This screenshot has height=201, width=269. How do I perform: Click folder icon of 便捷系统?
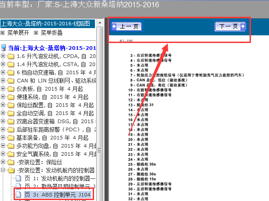click(11, 97)
